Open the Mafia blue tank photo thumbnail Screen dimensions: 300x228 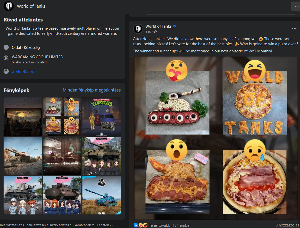[x=102, y=195]
